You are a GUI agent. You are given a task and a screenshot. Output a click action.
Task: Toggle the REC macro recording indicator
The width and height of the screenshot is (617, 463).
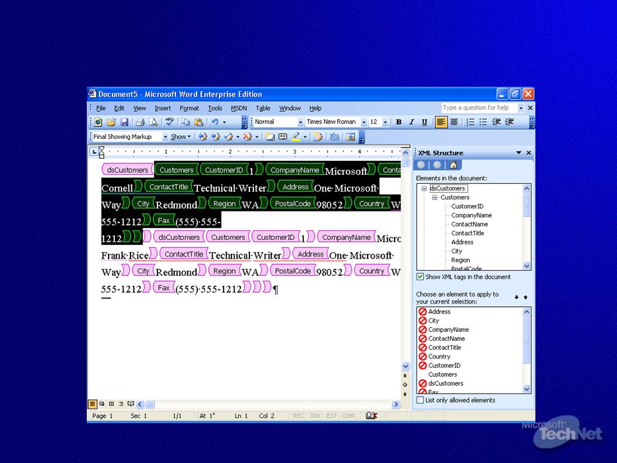point(299,416)
